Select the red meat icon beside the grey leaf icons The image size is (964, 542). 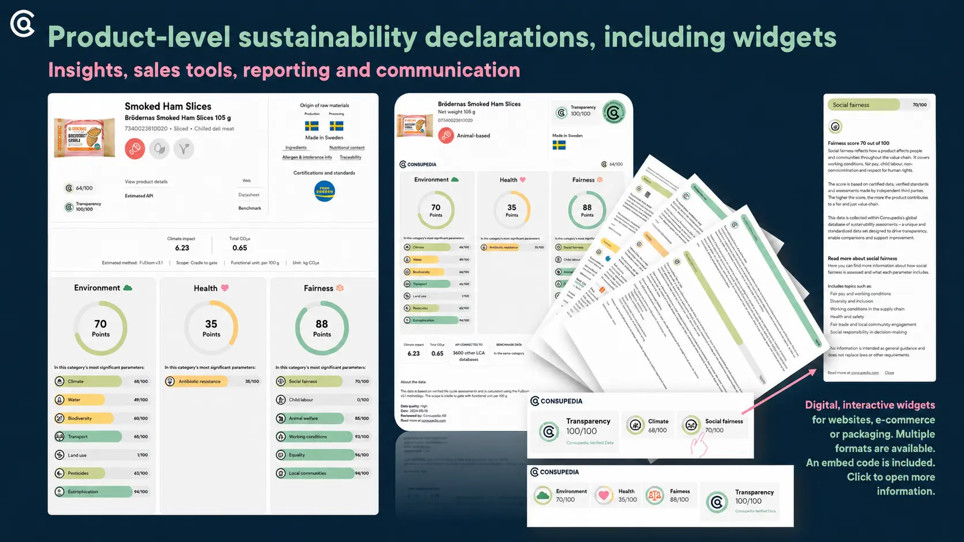135,149
